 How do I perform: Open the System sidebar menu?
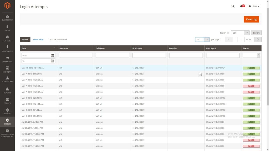[x=7, y=122]
